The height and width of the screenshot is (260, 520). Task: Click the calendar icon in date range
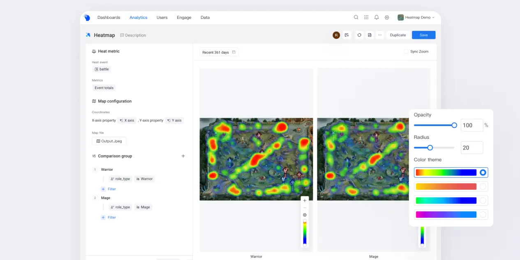(234, 52)
